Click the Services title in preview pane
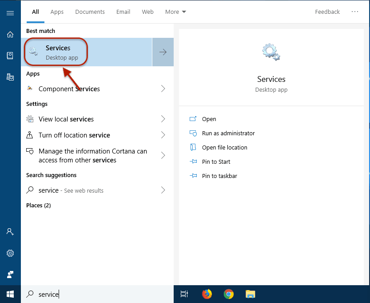This screenshot has width=370, height=303. pyautogui.click(x=271, y=79)
